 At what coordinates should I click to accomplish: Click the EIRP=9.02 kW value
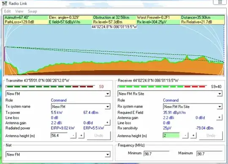click(62, 128)
